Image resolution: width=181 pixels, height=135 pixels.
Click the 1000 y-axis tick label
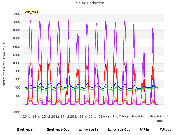pyautogui.click(x=16, y=63)
